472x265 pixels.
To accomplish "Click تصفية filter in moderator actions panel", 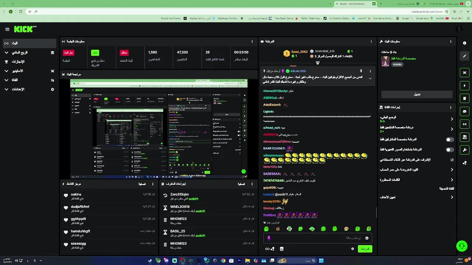I will click(x=241, y=184).
